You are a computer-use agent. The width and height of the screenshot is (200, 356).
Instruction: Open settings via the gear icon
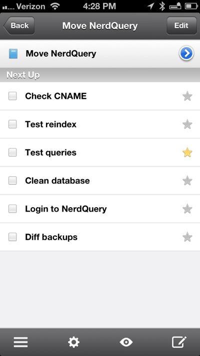(x=73, y=342)
